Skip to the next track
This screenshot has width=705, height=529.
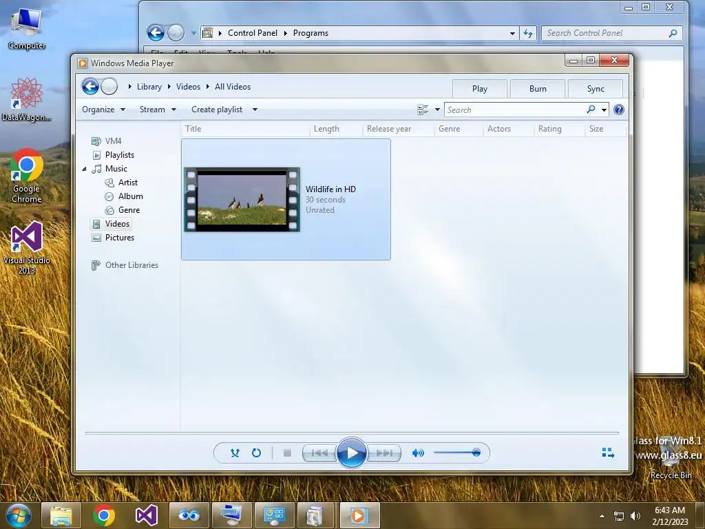(x=384, y=453)
